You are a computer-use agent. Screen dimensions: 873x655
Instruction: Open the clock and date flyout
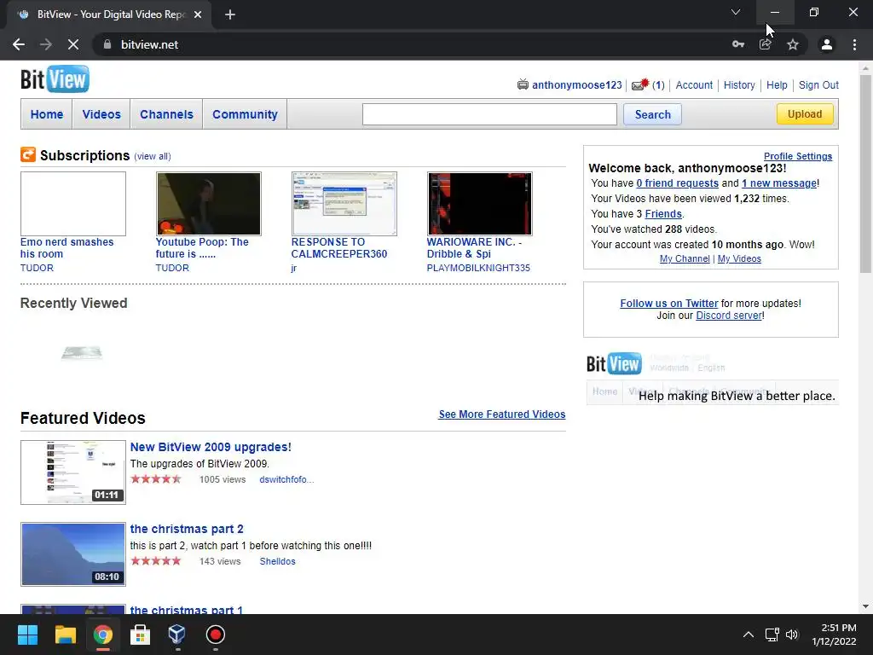point(834,635)
